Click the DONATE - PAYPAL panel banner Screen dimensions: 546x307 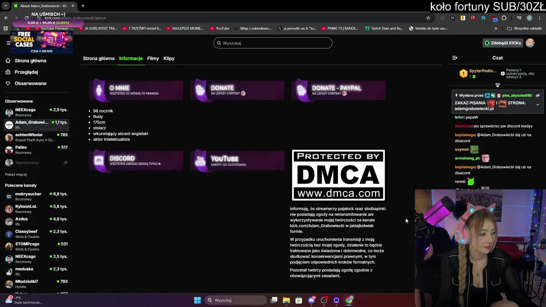pos(338,90)
